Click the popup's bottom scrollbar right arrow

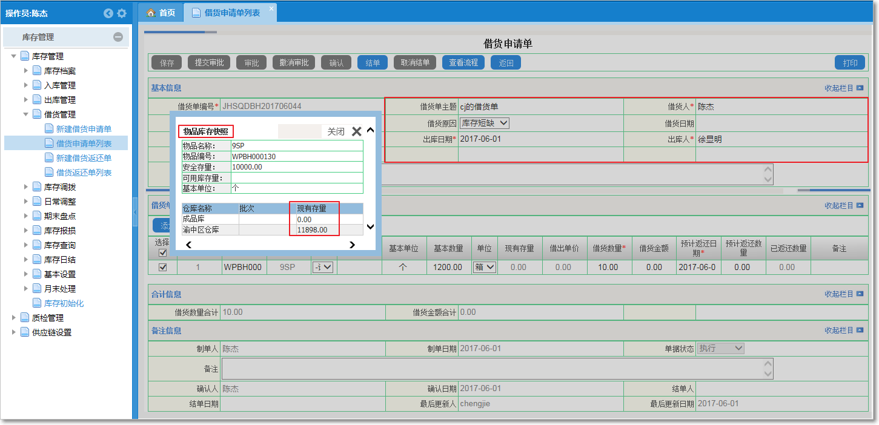[x=352, y=245]
